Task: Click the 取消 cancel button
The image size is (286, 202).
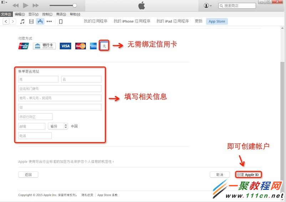Action: (220, 175)
